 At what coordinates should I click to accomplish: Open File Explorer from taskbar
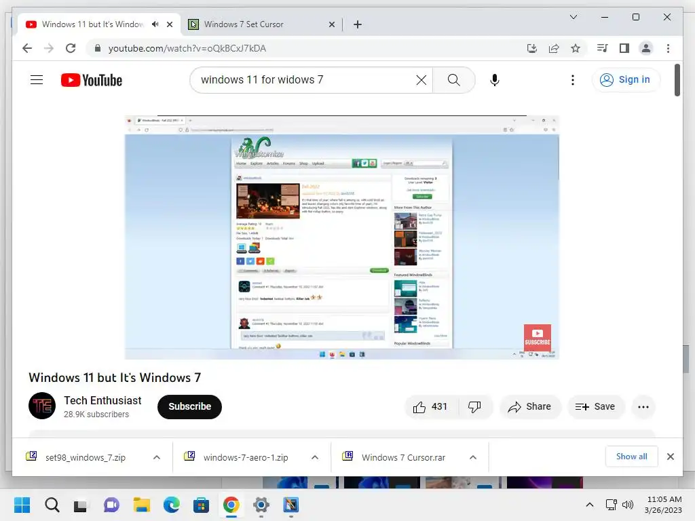pos(141,505)
